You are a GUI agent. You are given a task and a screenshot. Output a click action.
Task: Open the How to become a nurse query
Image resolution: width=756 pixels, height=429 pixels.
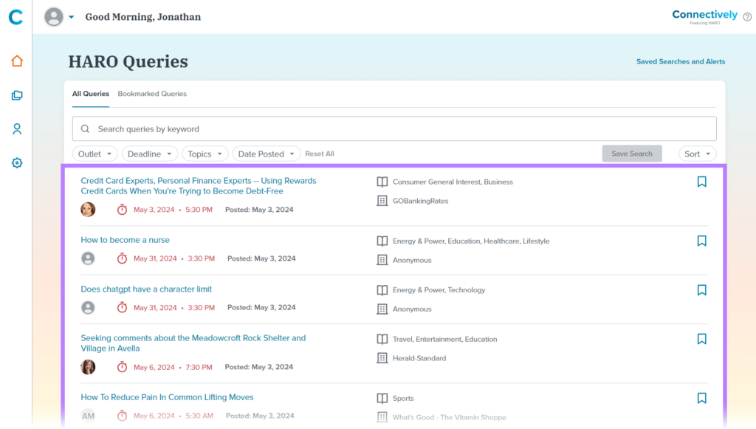[126, 240]
